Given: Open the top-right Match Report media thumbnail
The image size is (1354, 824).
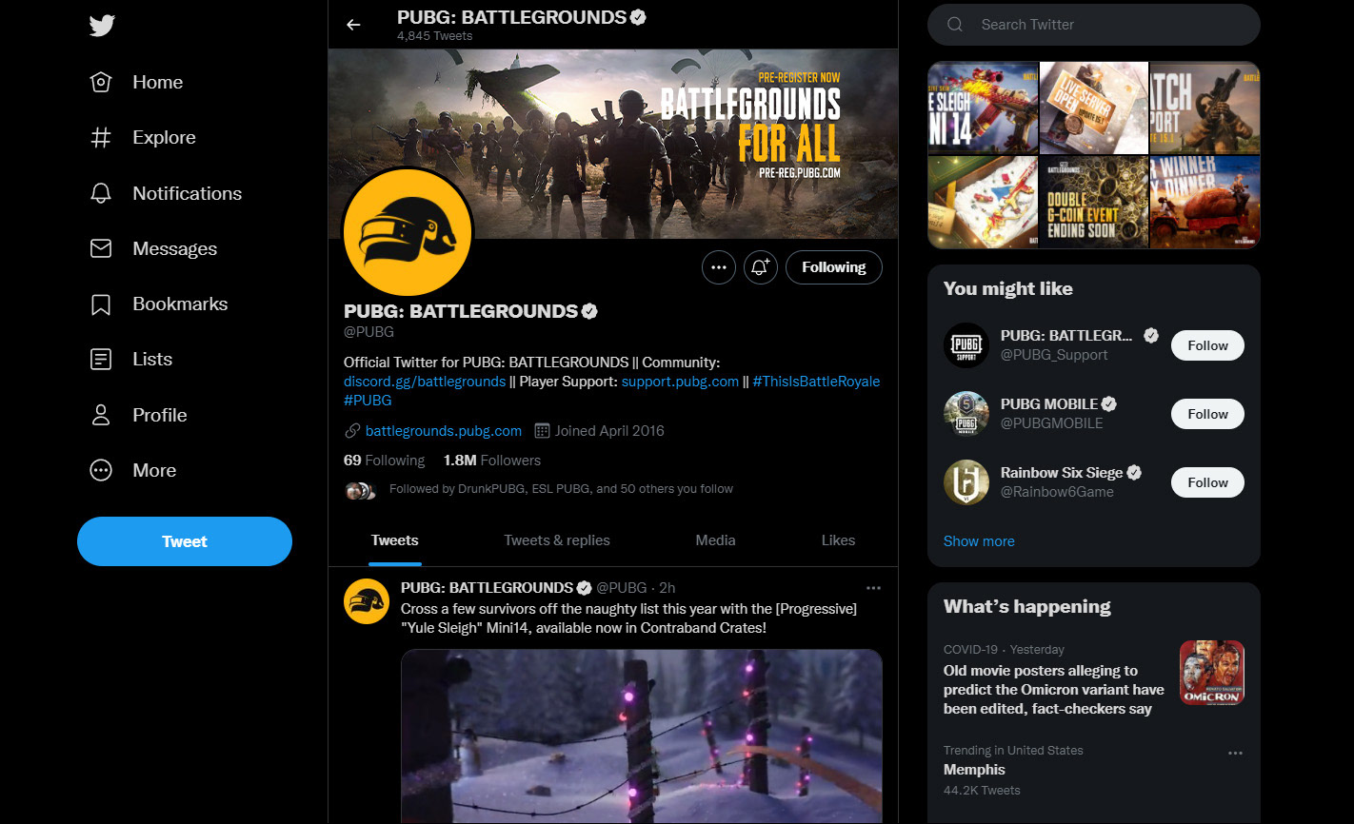Looking at the screenshot, I should pos(1205,108).
